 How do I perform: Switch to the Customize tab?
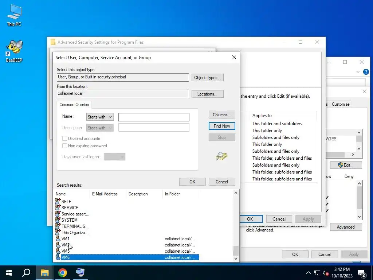pos(341,104)
